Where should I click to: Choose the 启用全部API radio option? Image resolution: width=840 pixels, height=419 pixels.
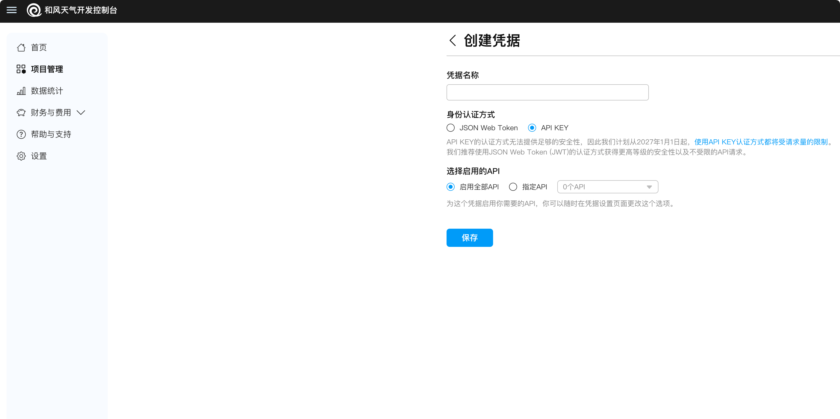pos(451,187)
